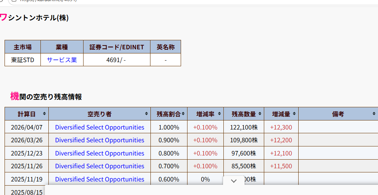The height and width of the screenshot is (195, 378).
Task: Open the サービス業 industry link
Action: (62, 60)
